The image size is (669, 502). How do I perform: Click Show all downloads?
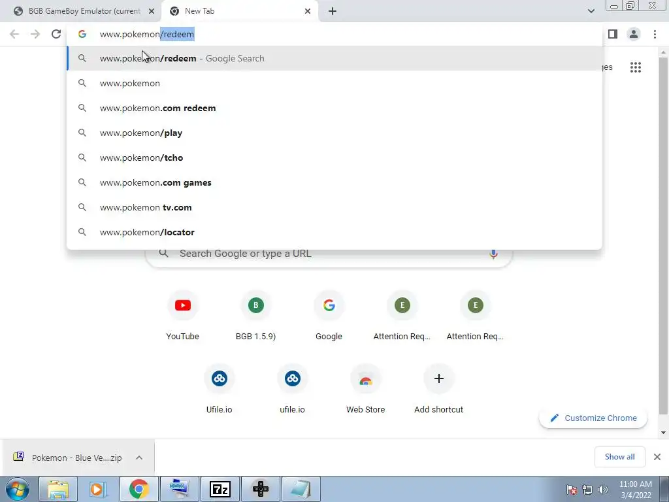[x=619, y=457]
